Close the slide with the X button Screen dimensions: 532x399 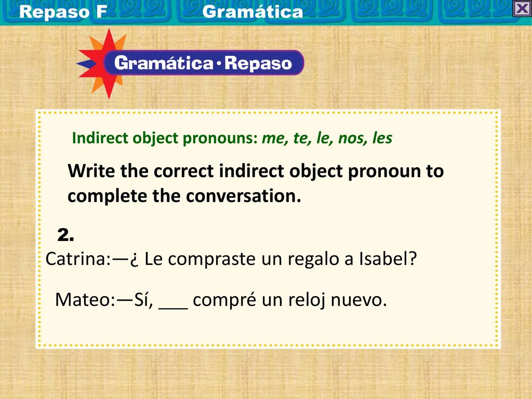[522, 8]
